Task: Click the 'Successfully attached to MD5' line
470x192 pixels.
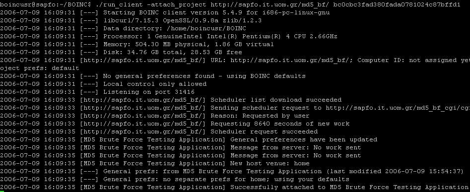Action: click(349, 187)
